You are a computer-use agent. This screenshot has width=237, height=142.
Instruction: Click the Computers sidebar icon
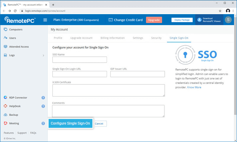point(6,30)
